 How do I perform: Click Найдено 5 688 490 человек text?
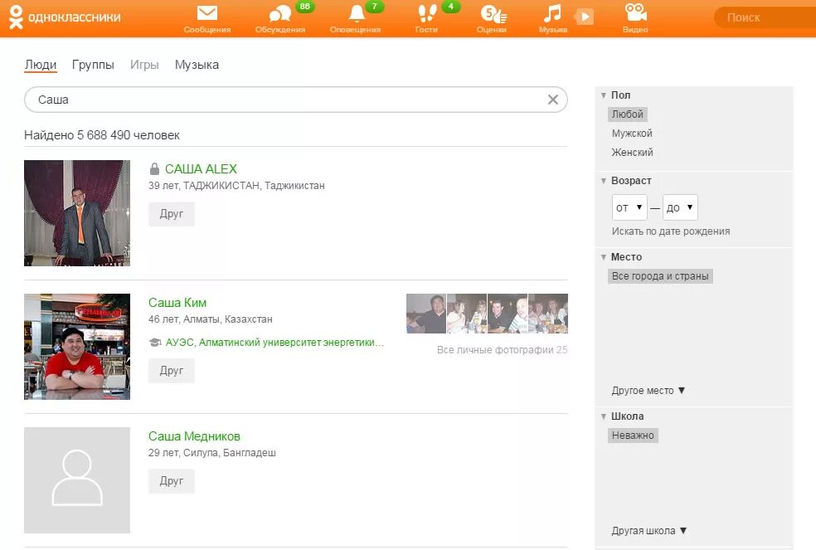tap(102, 135)
